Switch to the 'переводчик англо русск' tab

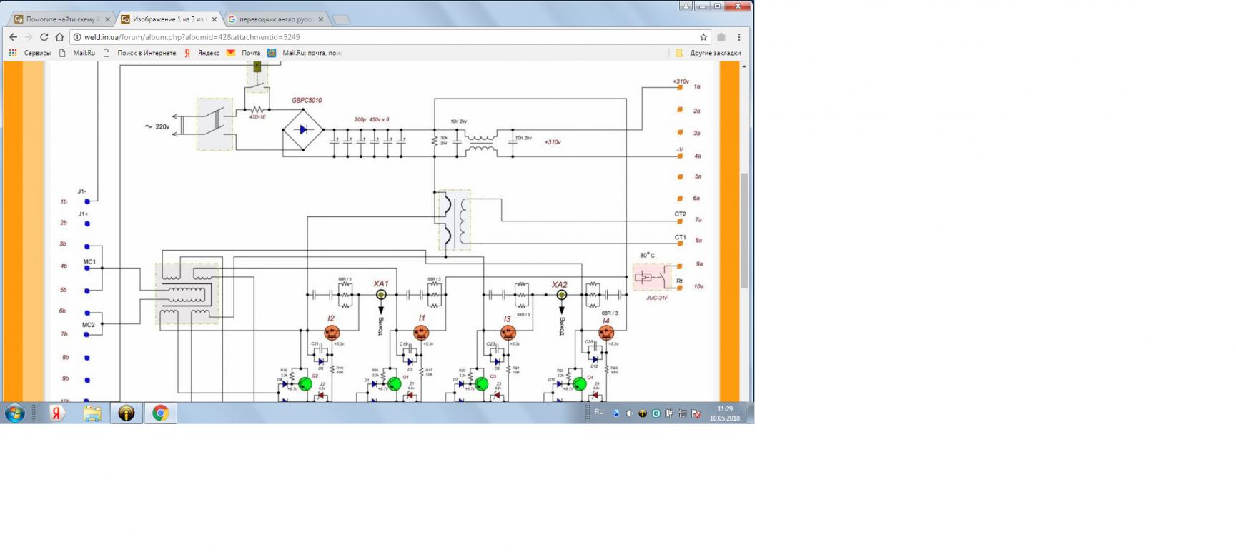pos(275,19)
